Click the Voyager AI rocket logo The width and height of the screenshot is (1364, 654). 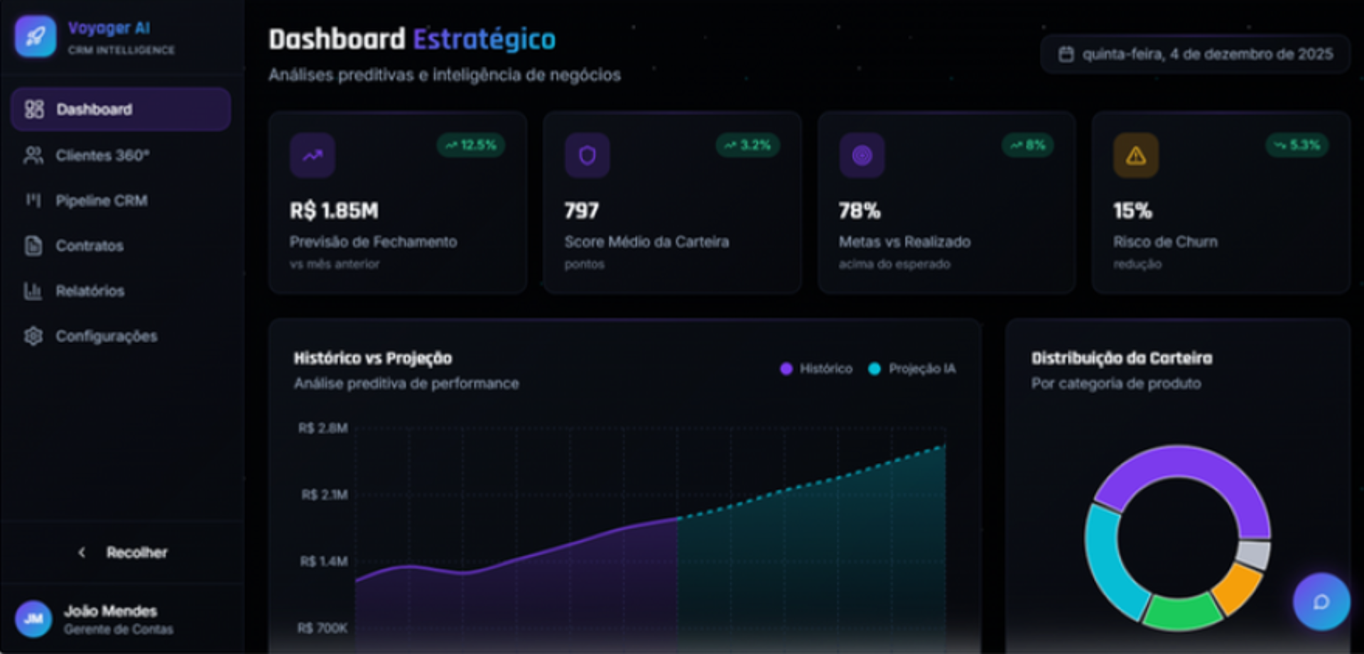pos(36,37)
